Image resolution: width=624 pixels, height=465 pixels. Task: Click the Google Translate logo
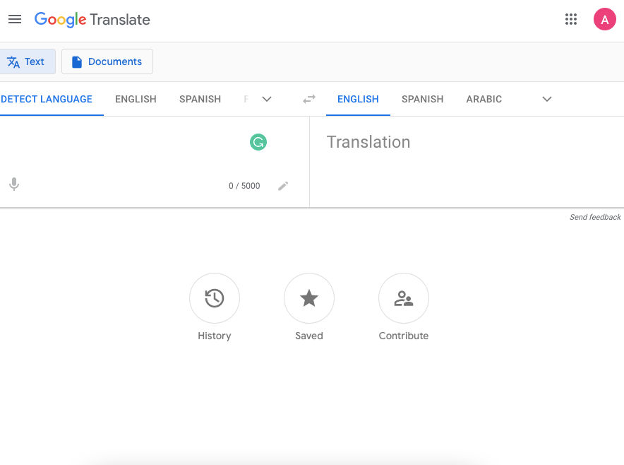92,20
